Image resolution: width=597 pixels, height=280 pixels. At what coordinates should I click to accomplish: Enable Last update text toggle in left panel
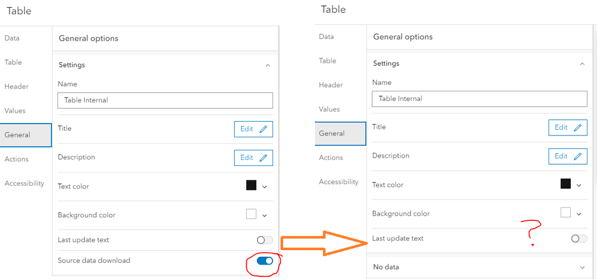click(265, 240)
